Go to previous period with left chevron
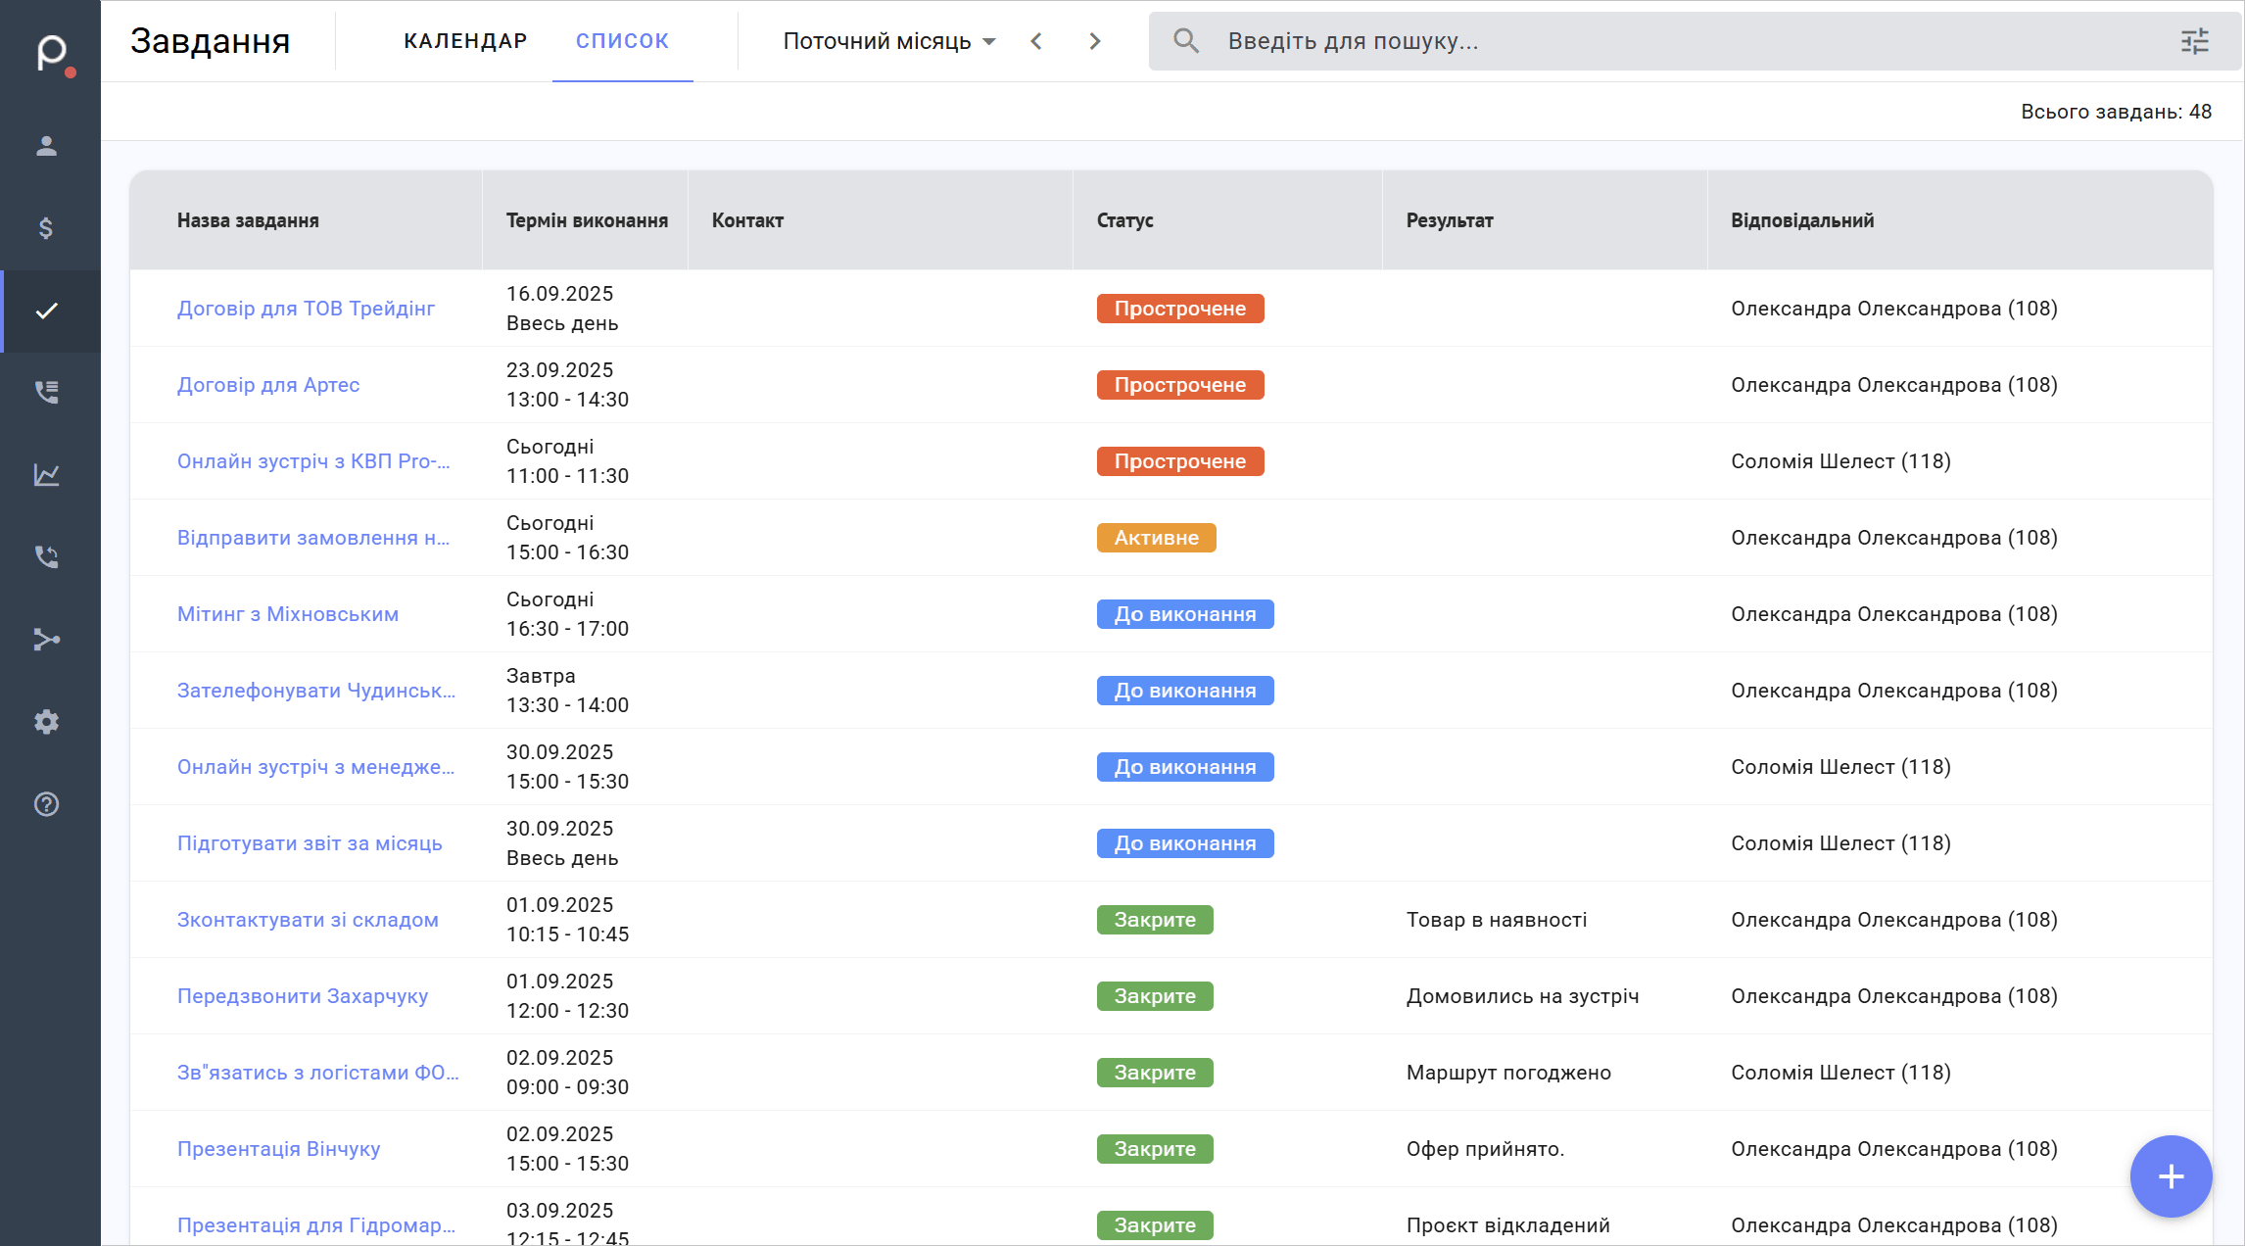Screen dimensions: 2245x1246 (1036, 41)
